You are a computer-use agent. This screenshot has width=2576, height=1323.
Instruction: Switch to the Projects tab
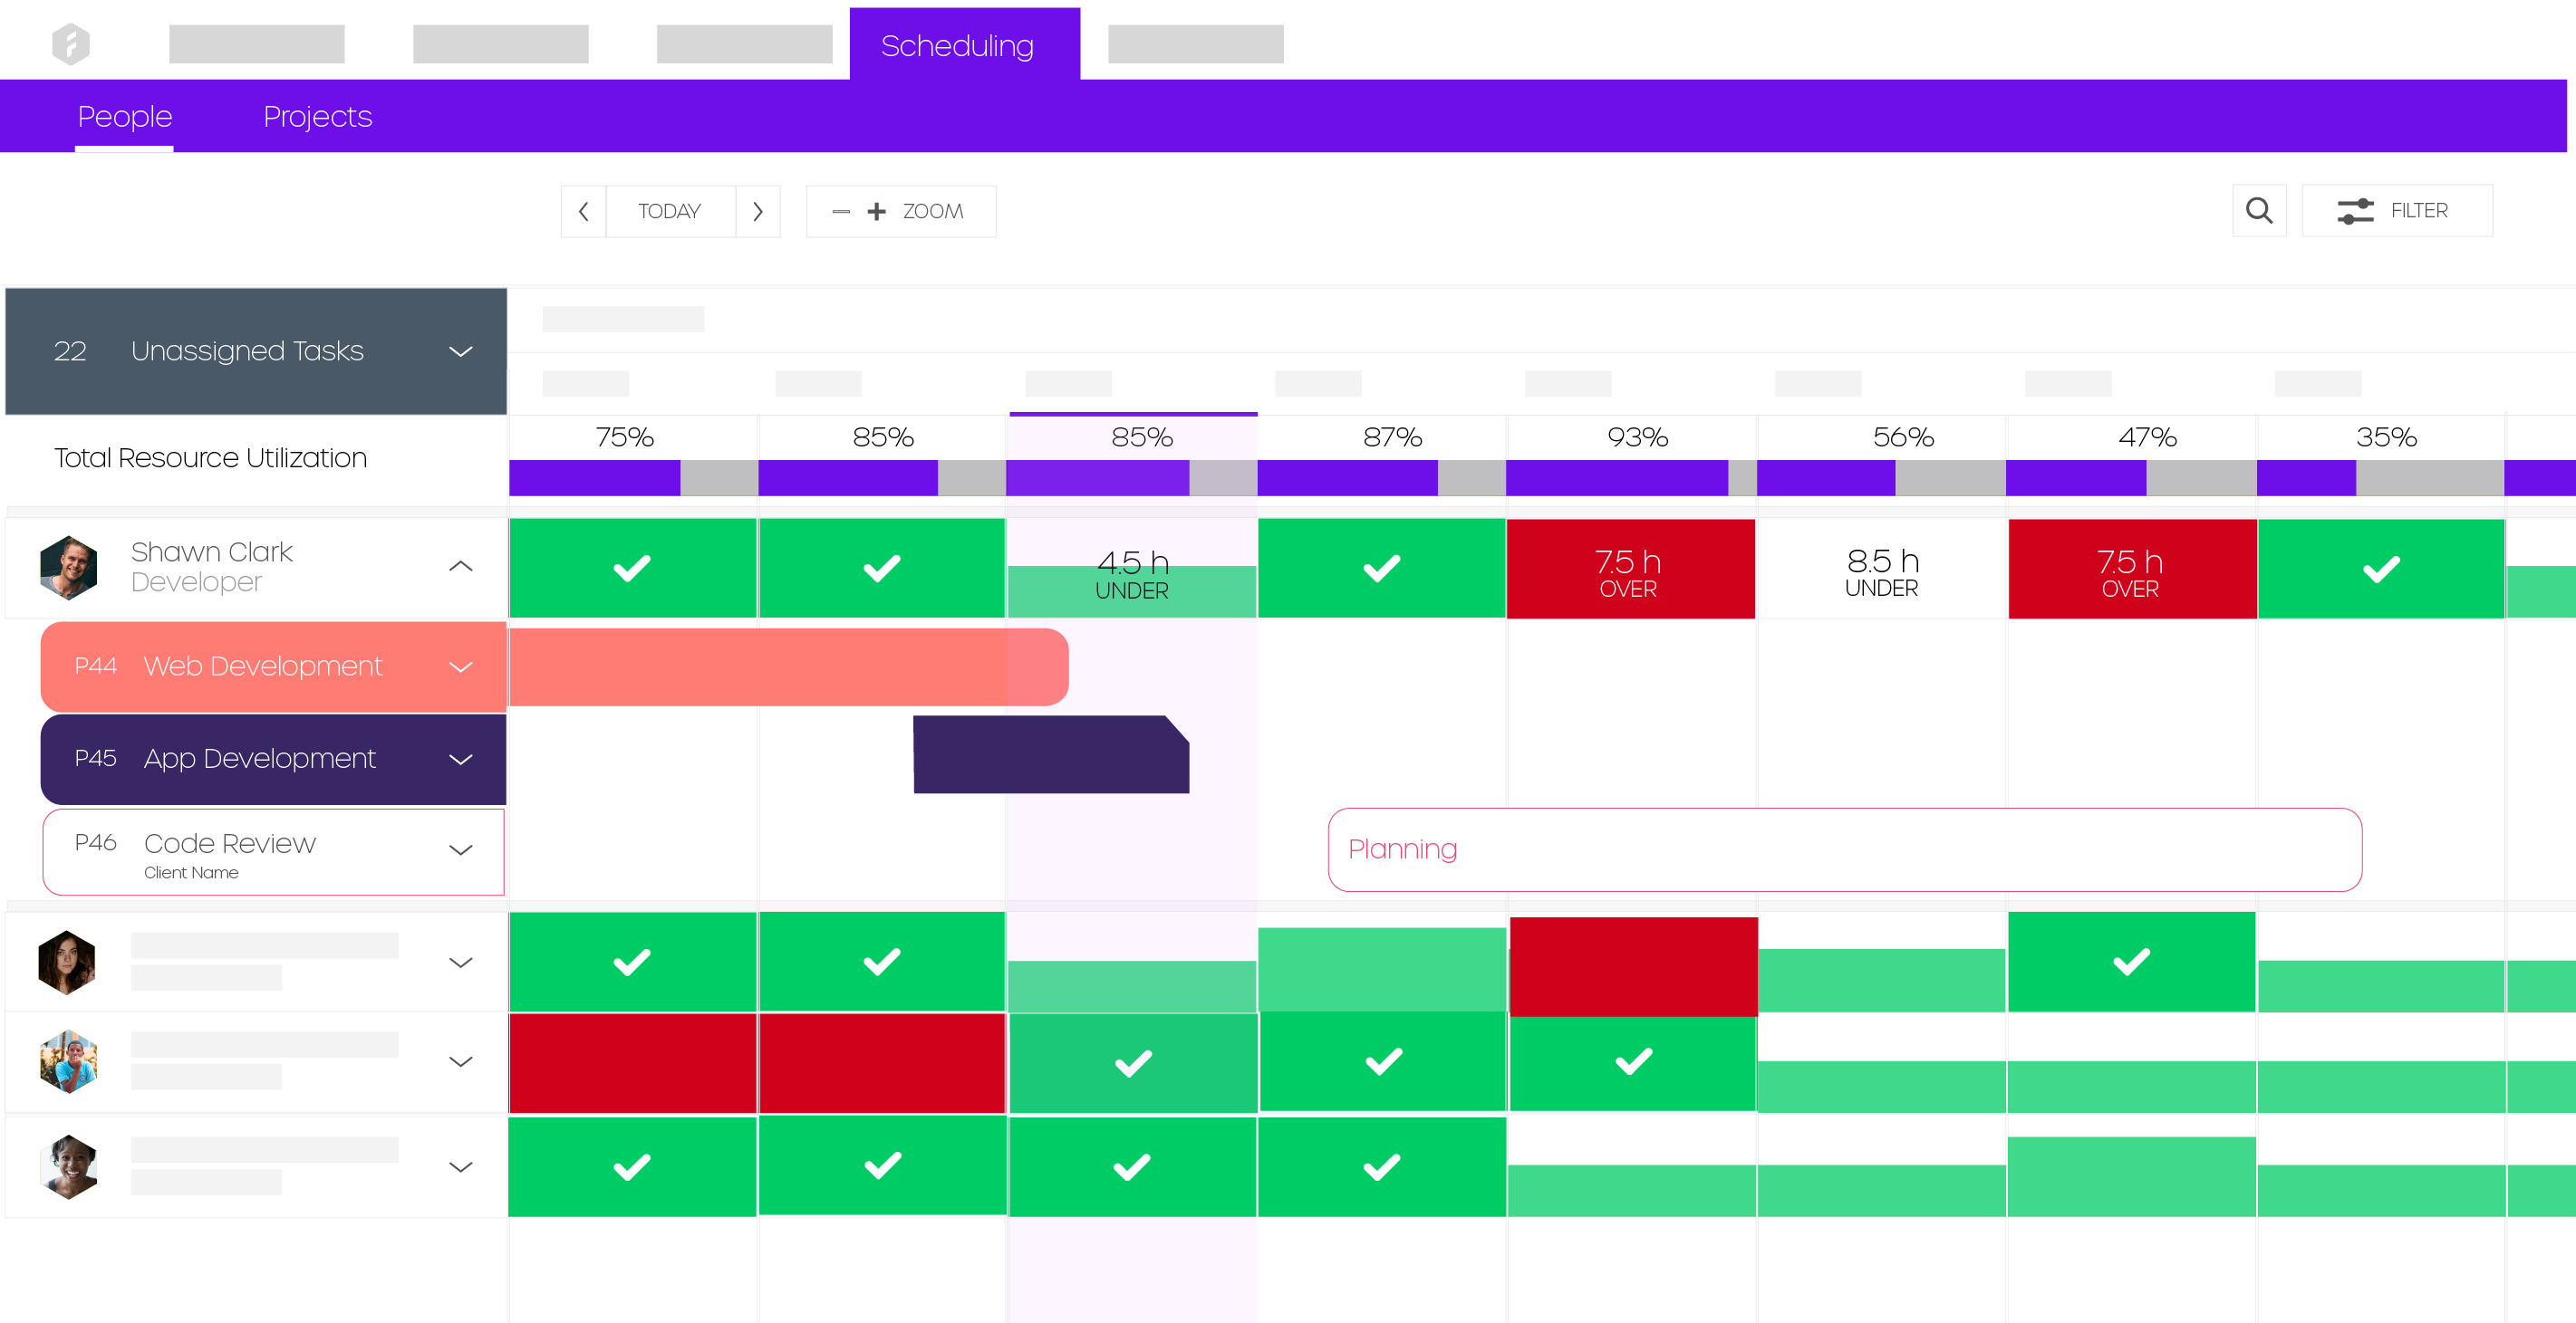pos(317,117)
